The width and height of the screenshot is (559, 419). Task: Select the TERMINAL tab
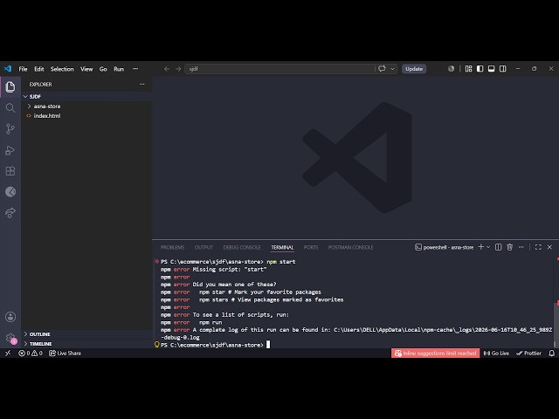pos(282,247)
